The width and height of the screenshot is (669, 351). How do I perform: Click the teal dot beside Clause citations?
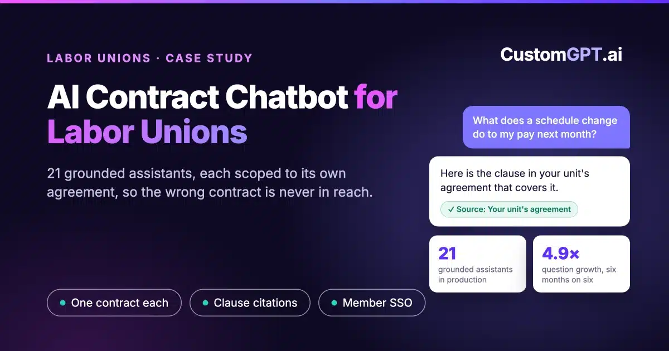click(206, 303)
